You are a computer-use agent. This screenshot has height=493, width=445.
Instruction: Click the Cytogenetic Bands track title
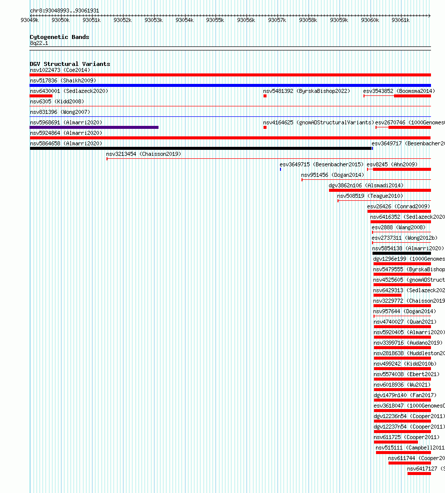point(59,37)
